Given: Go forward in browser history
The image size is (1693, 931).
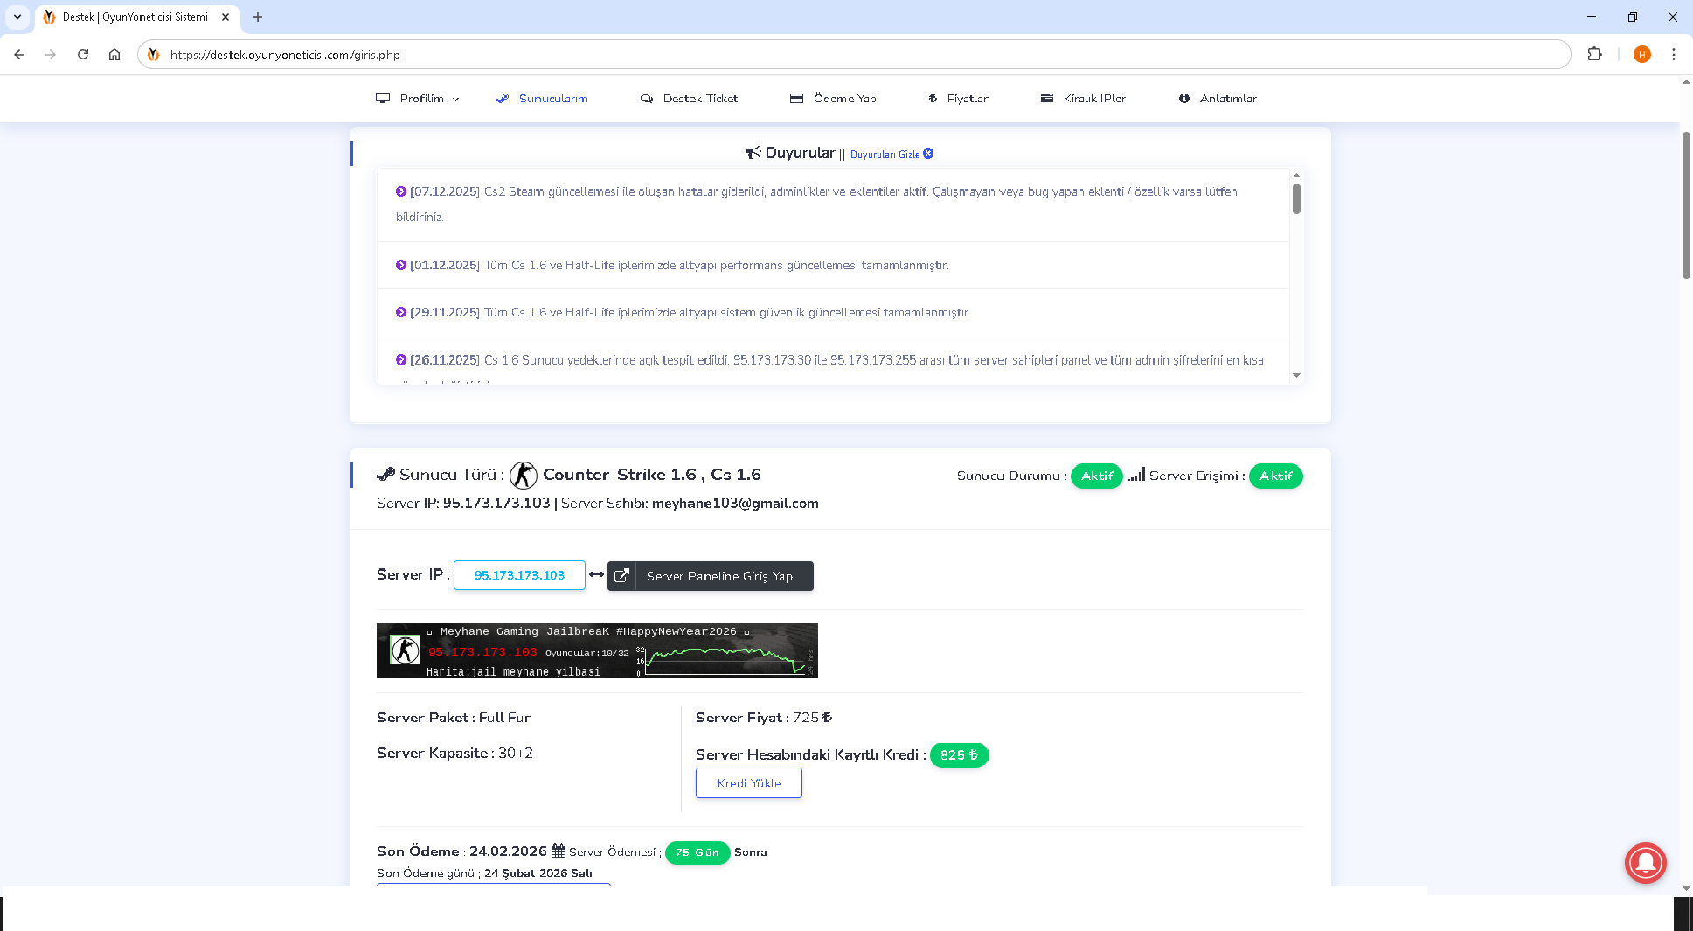Looking at the screenshot, I should (51, 54).
